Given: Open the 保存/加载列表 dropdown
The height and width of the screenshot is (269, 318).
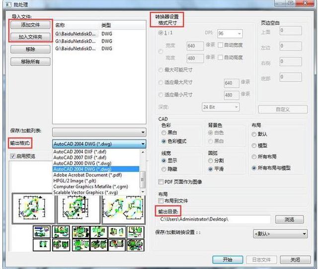Looking at the screenshot, I should (x=99, y=132).
